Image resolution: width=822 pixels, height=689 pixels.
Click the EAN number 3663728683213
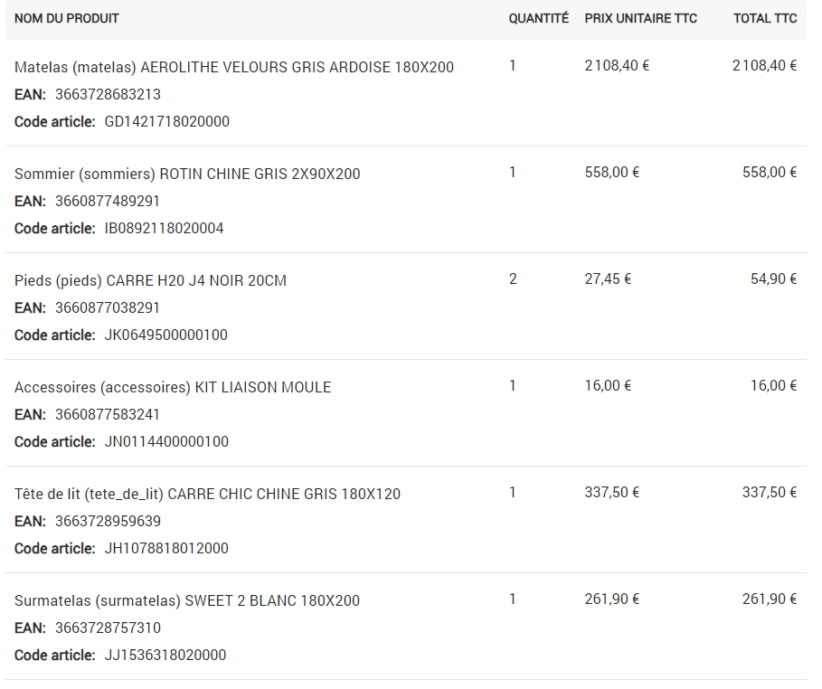click(108, 94)
